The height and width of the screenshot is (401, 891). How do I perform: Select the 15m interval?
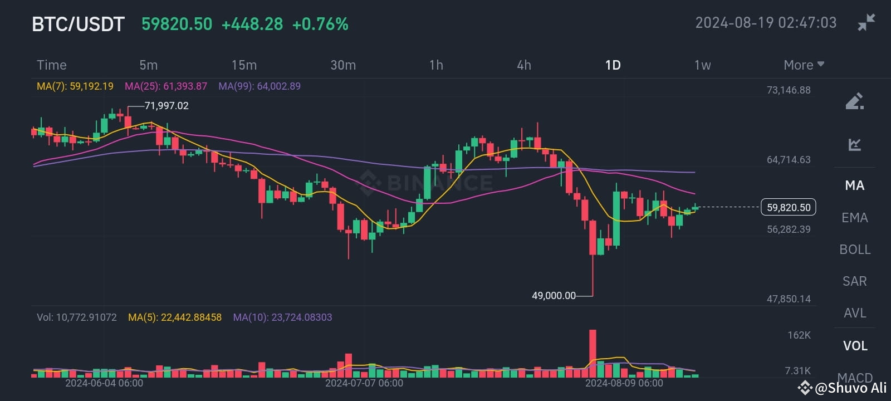coord(244,65)
